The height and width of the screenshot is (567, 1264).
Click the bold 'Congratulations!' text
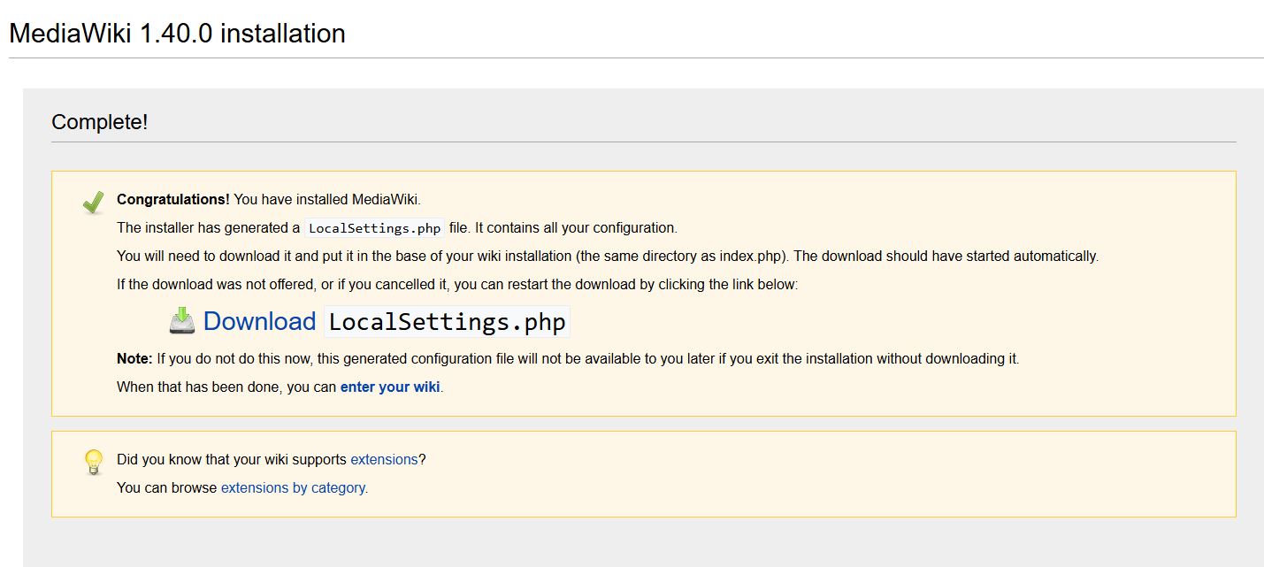(x=173, y=200)
